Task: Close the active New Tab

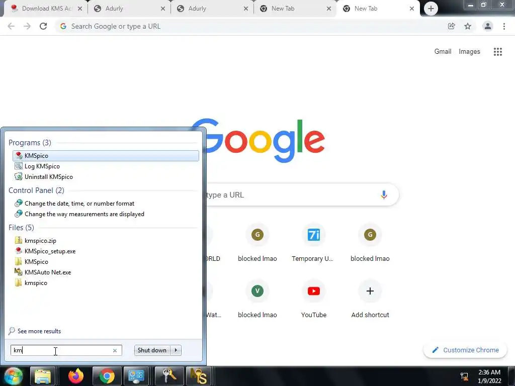Action: [x=412, y=9]
